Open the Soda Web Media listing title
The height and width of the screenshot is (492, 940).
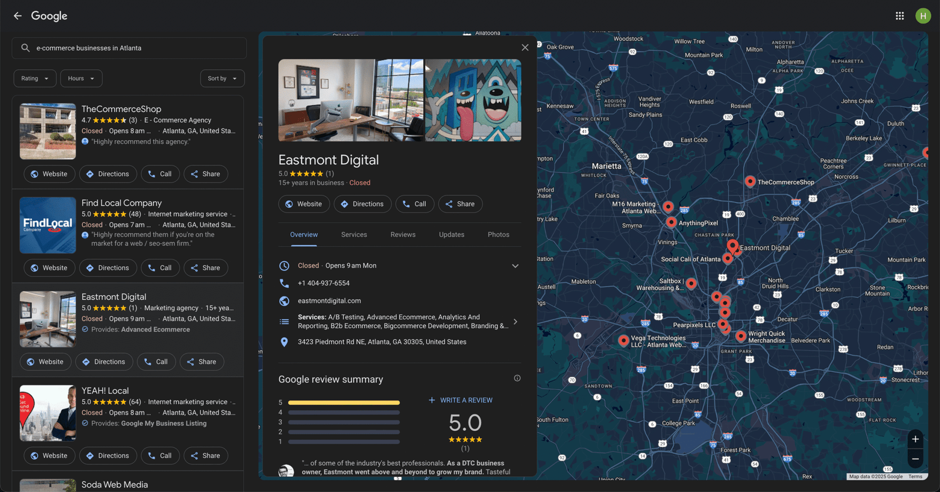click(115, 485)
